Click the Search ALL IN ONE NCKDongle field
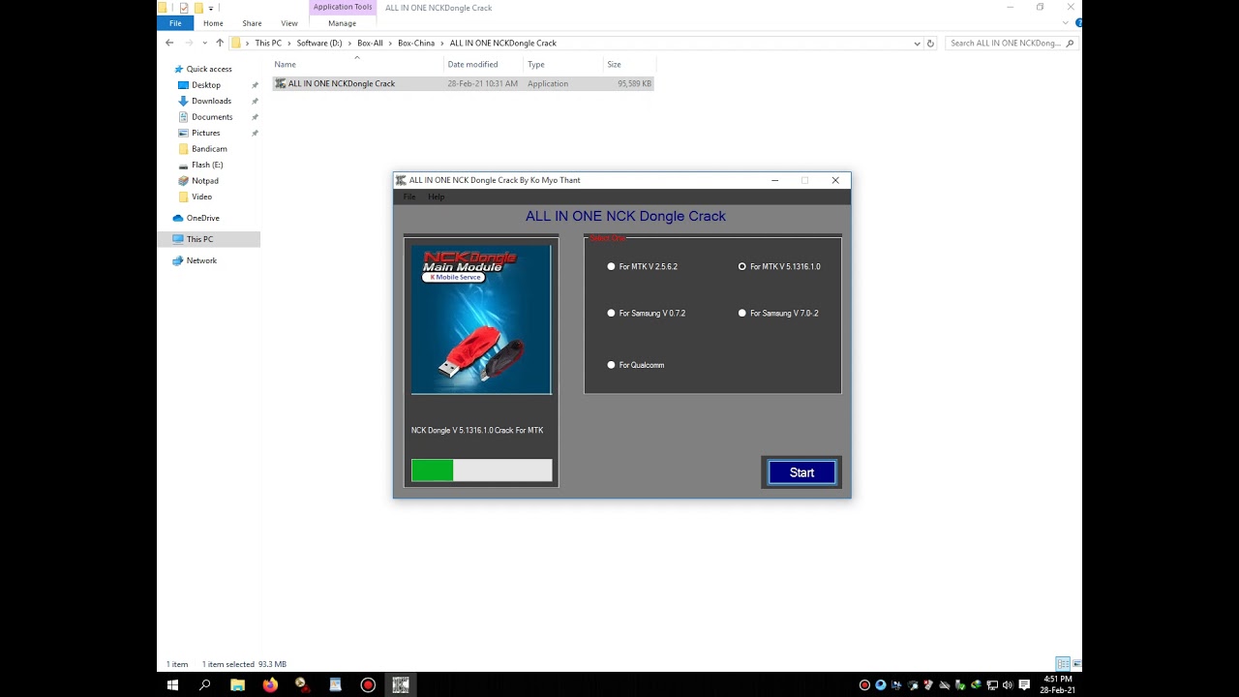The height and width of the screenshot is (697, 1239). [1011, 43]
